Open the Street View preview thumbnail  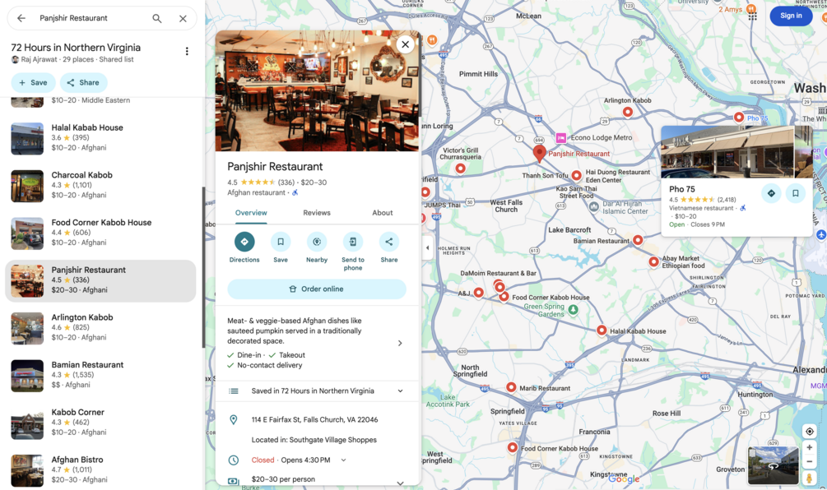pyautogui.click(x=773, y=465)
